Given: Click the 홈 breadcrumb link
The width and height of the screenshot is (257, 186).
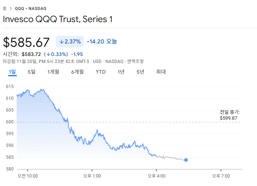Looking at the screenshot, I should click(5, 8).
